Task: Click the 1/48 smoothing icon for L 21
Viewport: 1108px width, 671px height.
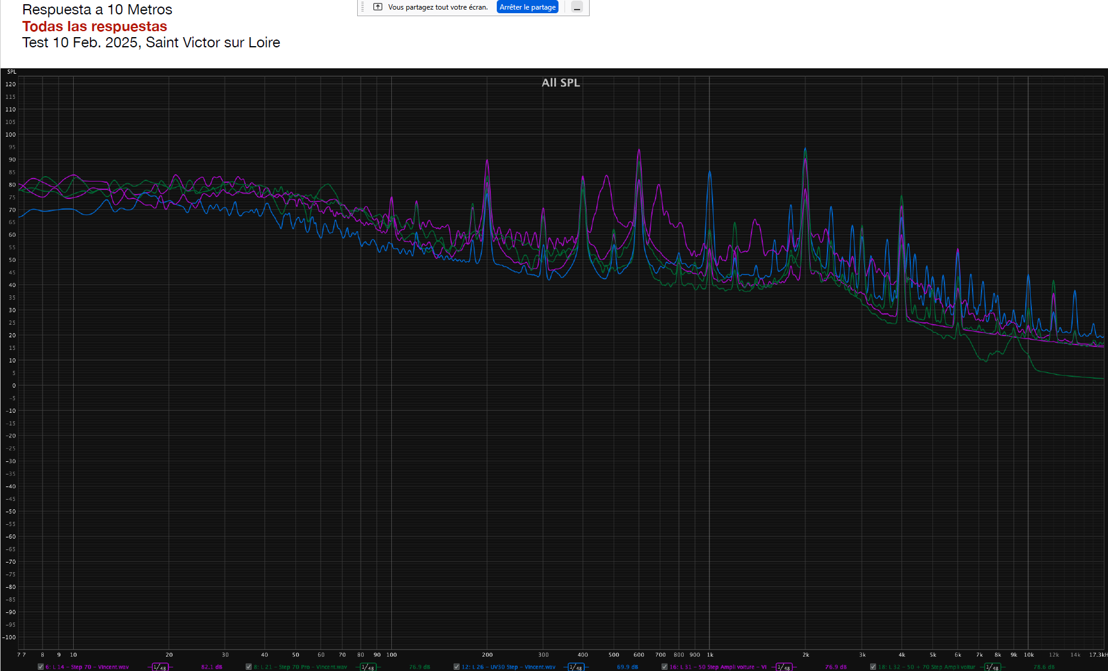Action: (368, 667)
